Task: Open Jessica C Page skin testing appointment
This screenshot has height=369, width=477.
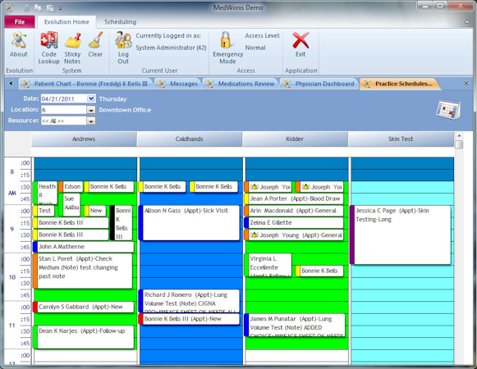Action: click(x=401, y=235)
